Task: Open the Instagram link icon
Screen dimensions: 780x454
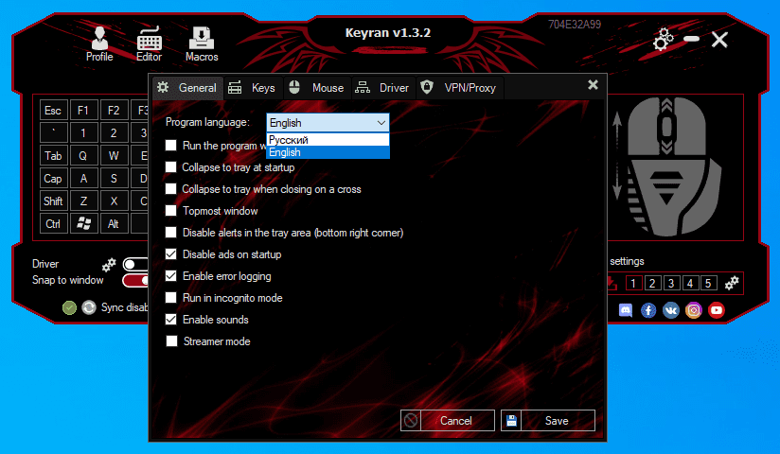Action: [694, 310]
